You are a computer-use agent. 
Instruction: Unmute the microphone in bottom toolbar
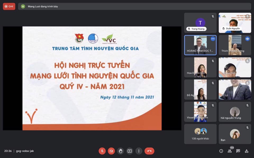click(102, 151)
